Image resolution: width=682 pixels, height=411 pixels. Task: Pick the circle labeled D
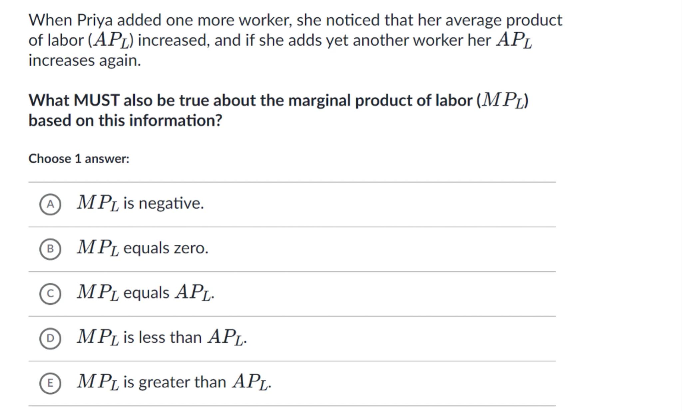click(x=50, y=338)
